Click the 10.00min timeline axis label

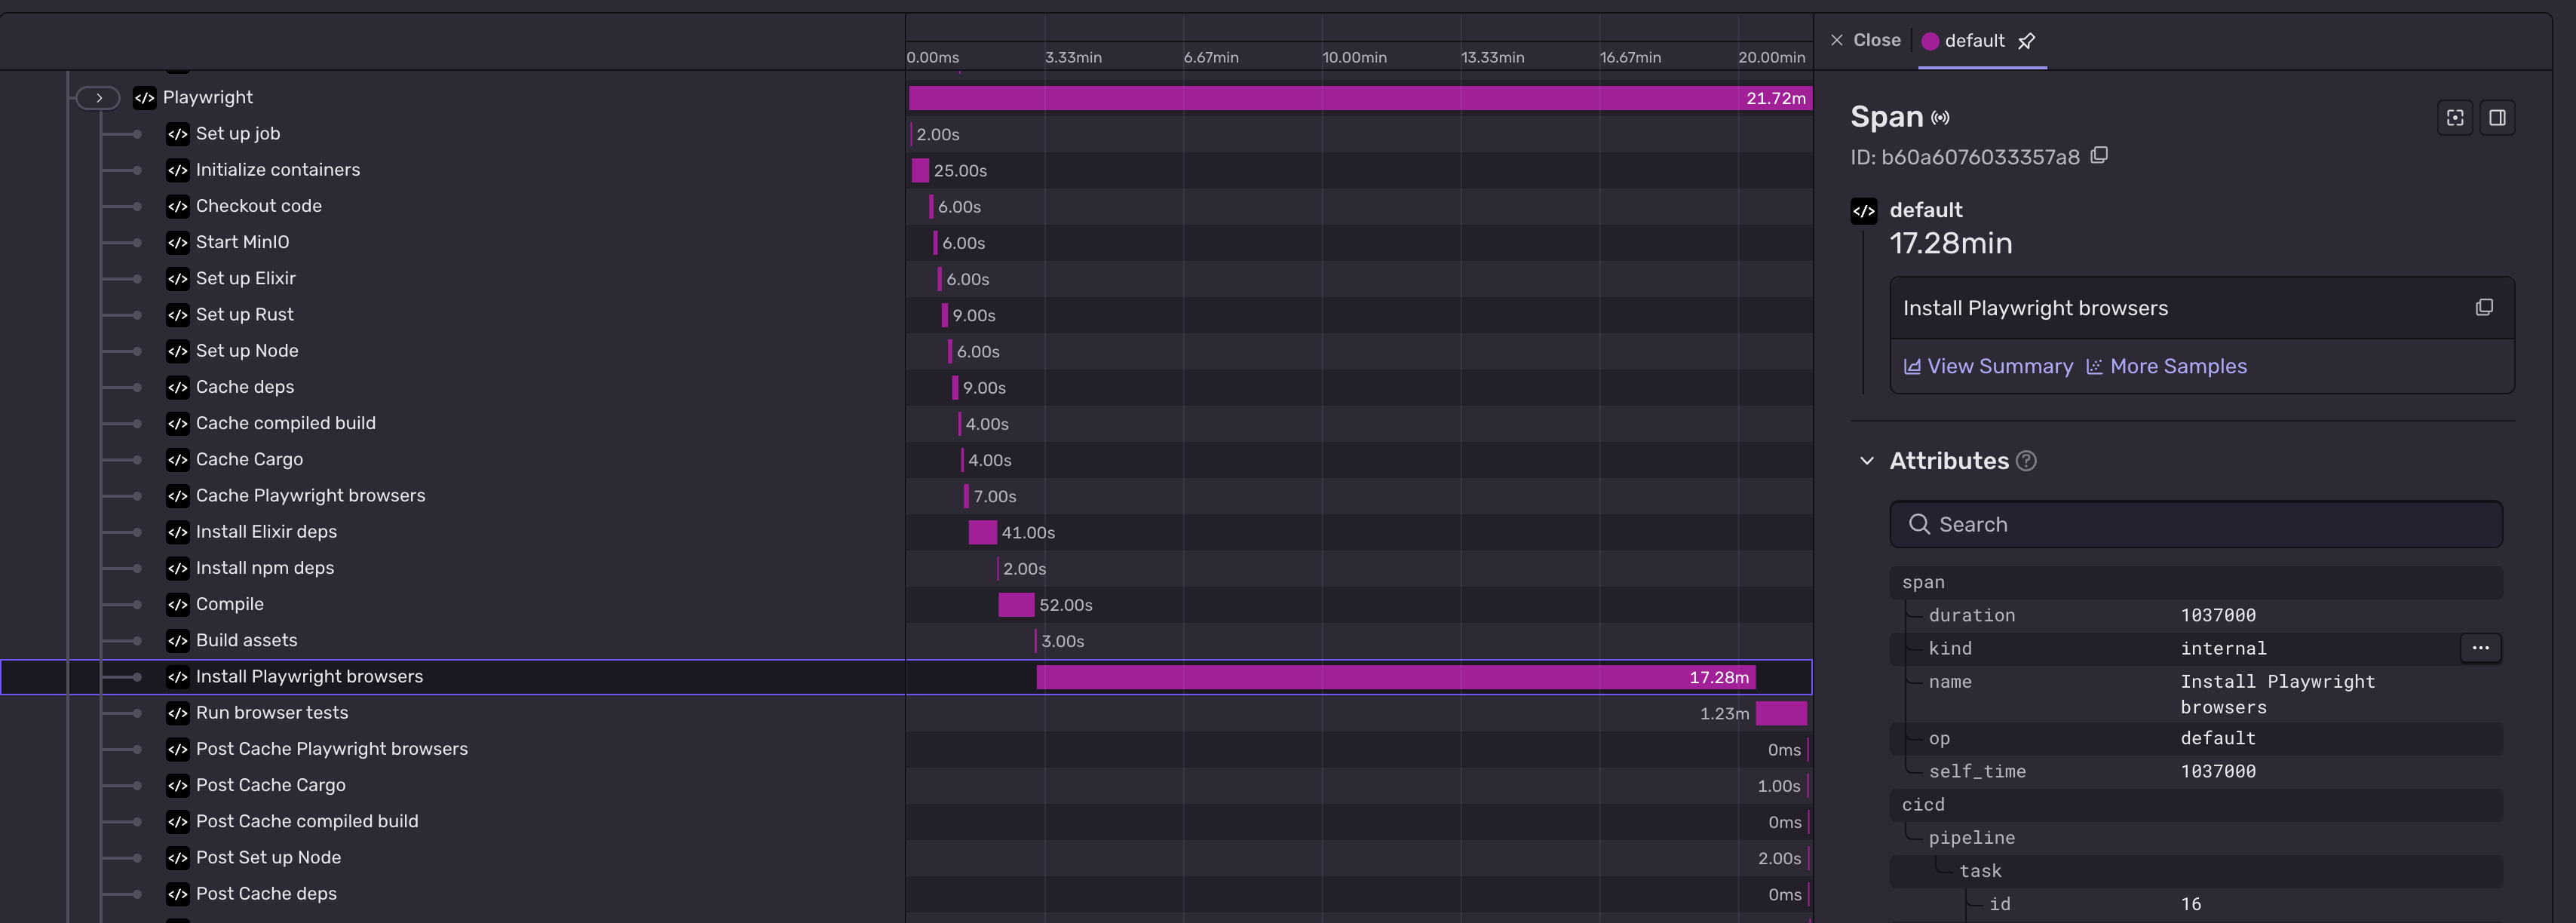coord(1354,57)
